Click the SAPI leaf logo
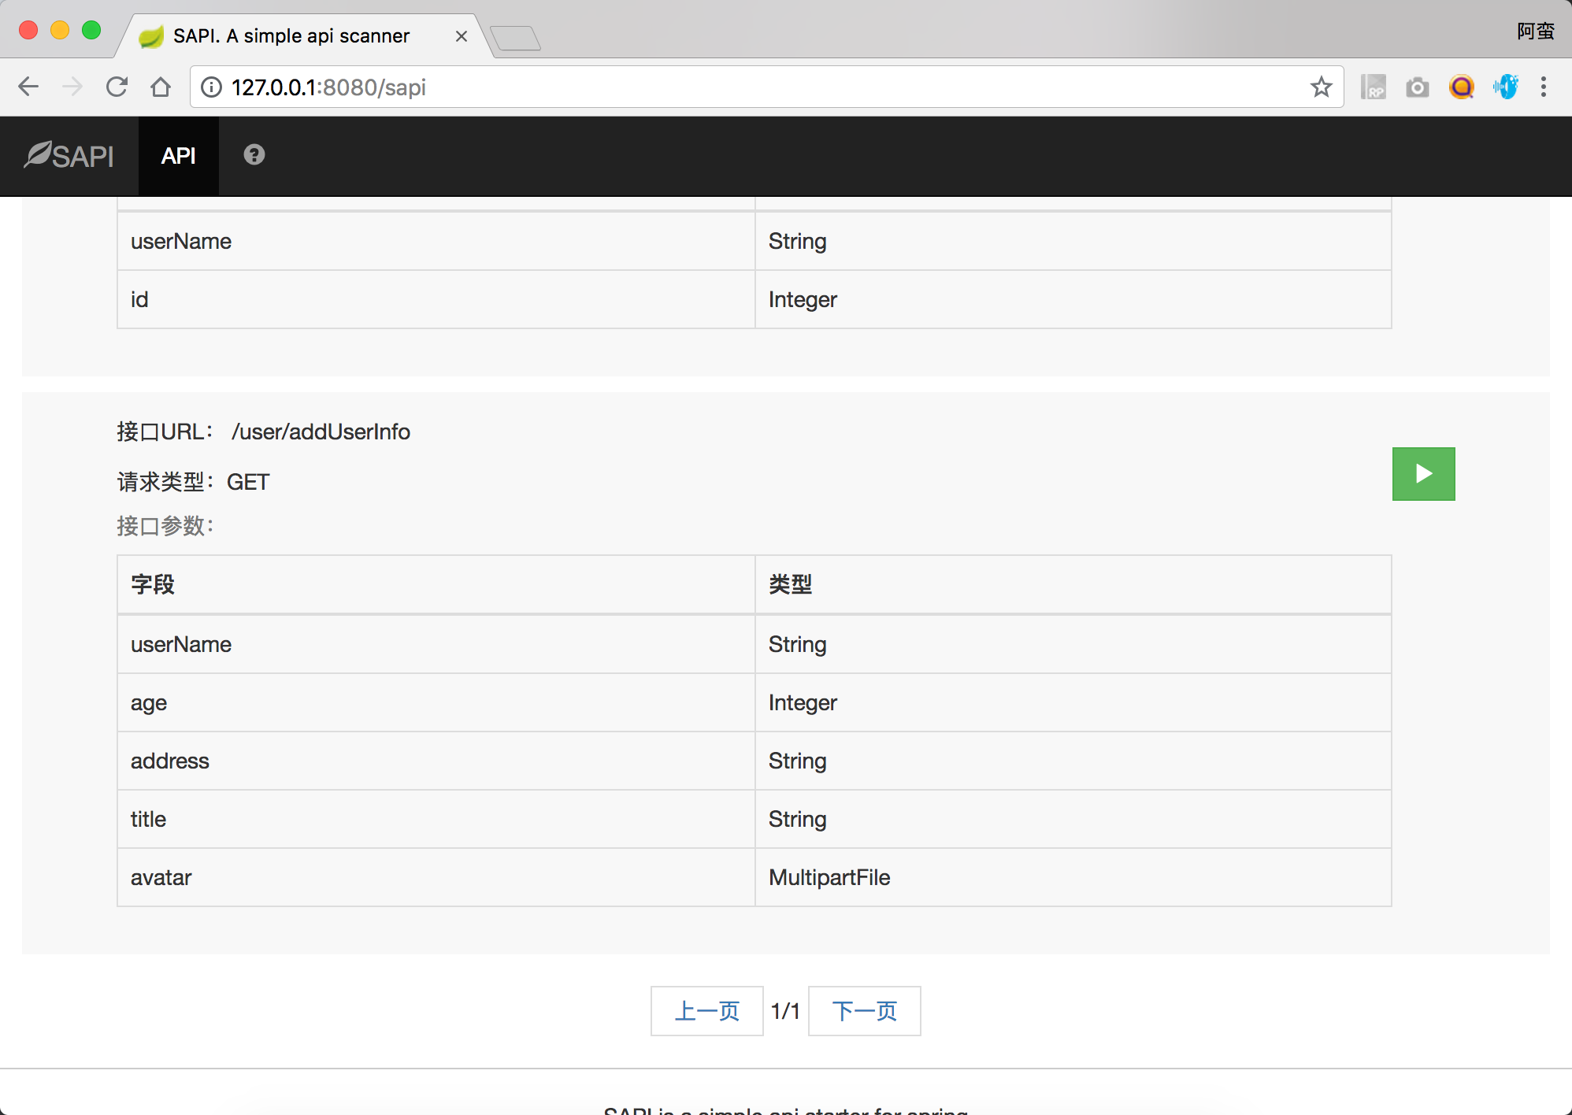Viewport: 1572px width, 1115px height. tap(69, 155)
